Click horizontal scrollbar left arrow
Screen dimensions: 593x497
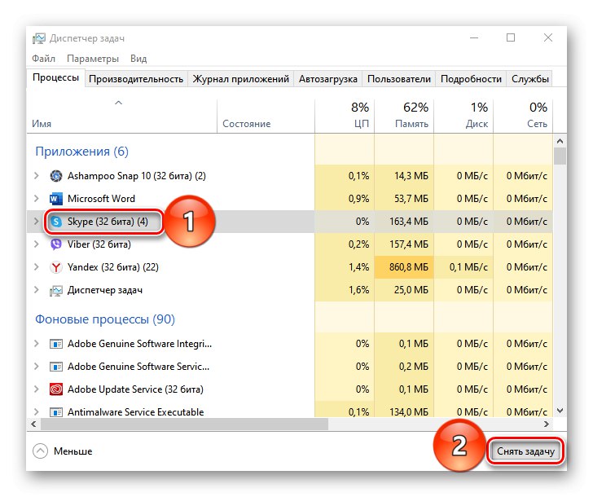pos(33,424)
